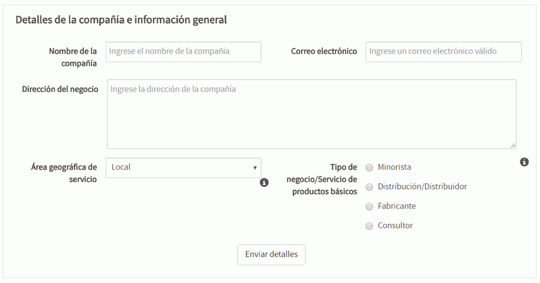Click the info icon beside the service area dropdown
540x283 pixels.
click(x=264, y=183)
